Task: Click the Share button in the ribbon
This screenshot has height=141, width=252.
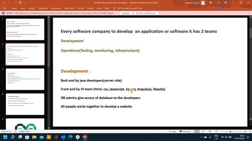Action: tap(245, 8)
